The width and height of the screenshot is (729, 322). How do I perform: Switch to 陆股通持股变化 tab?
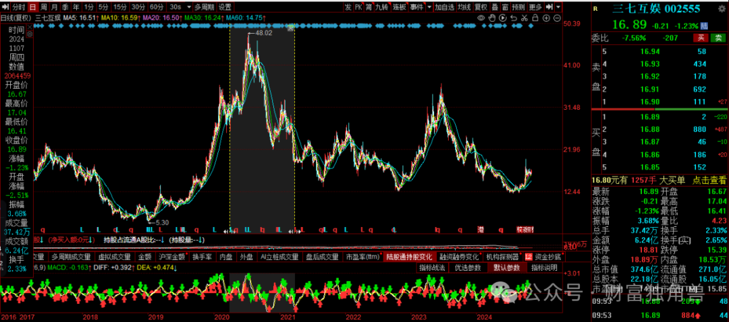(x=410, y=257)
